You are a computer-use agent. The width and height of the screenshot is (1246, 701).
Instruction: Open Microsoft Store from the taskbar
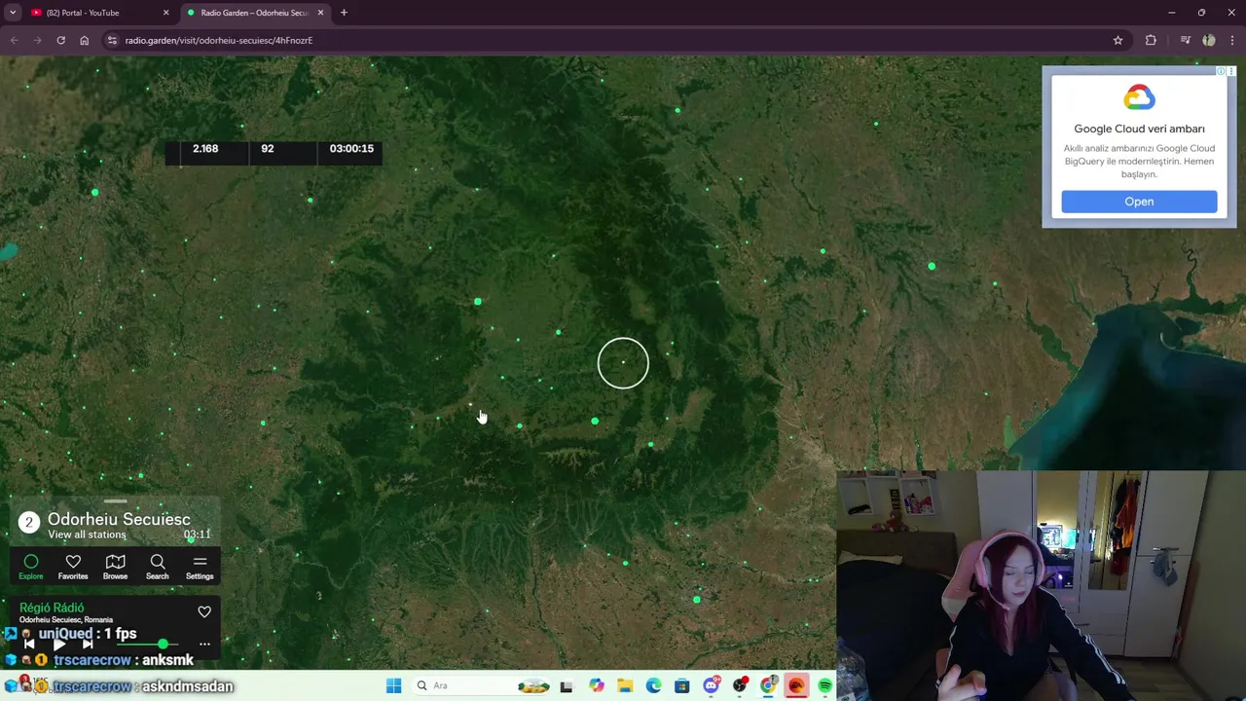(681, 685)
